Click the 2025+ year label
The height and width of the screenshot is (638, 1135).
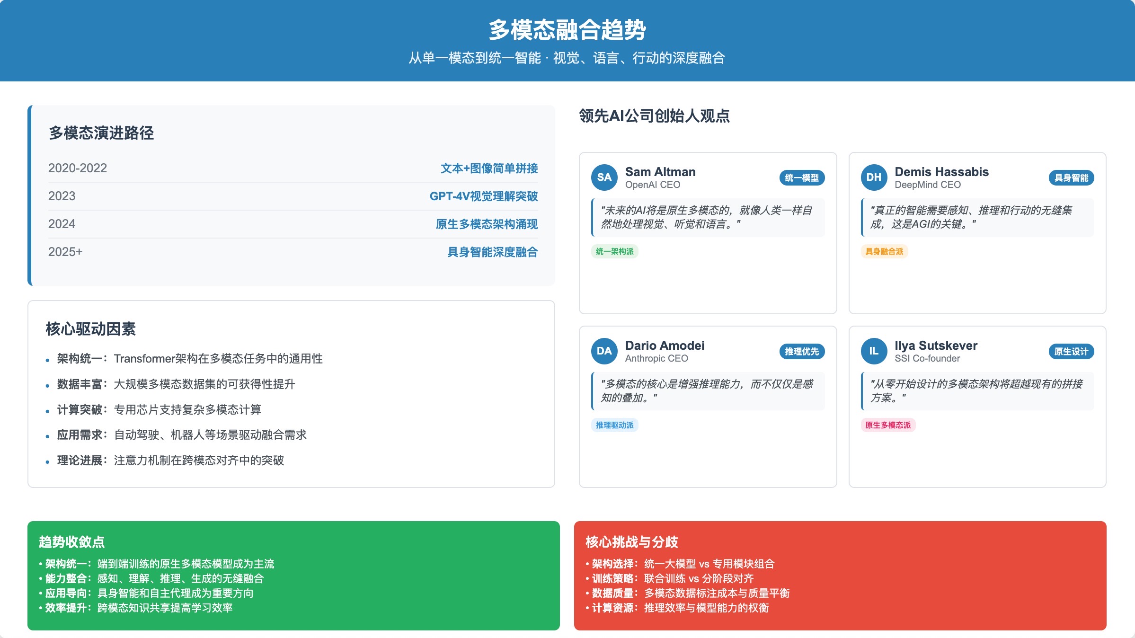(x=65, y=252)
